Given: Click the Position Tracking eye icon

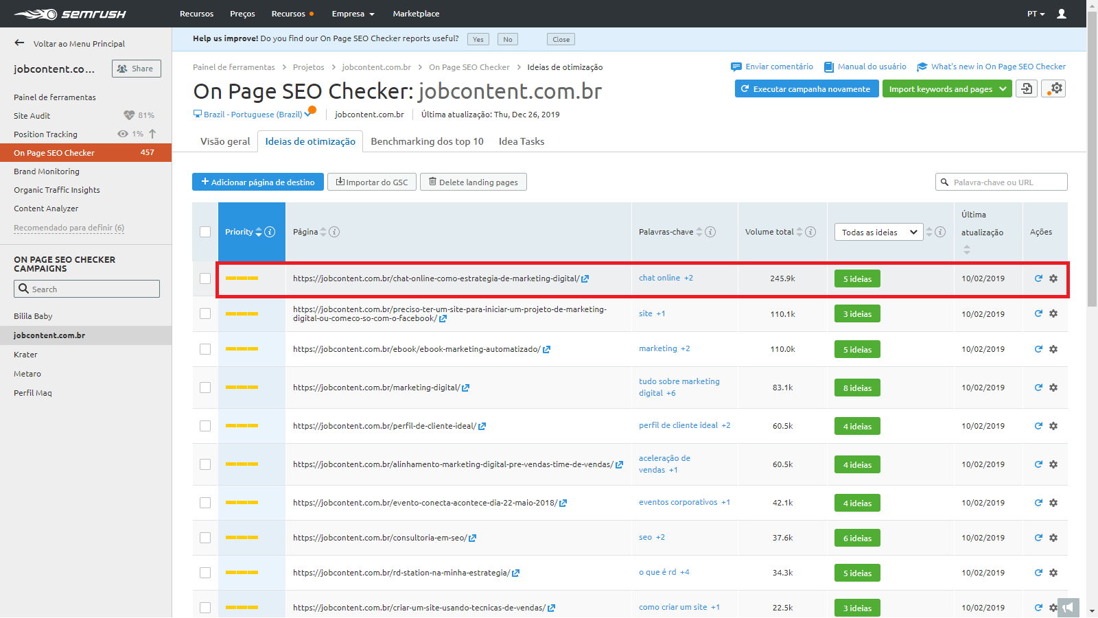Looking at the screenshot, I should tap(123, 134).
